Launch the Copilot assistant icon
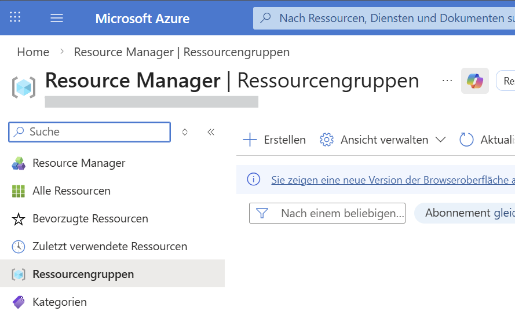Image resolution: width=515 pixels, height=322 pixels. (474, 80)
